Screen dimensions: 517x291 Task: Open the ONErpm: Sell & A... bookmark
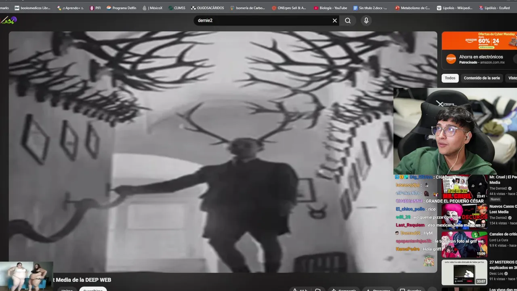[x=289, y=8]
